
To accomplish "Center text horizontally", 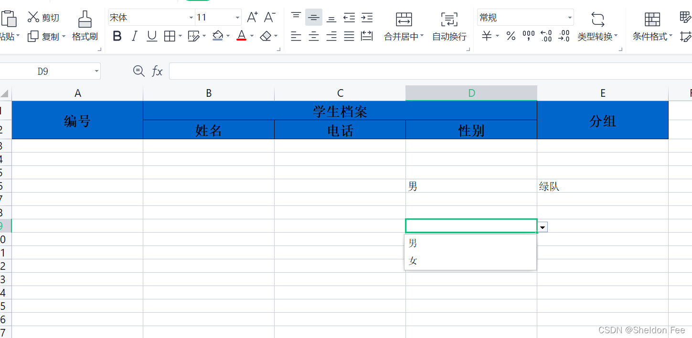I will pos(314,36).
